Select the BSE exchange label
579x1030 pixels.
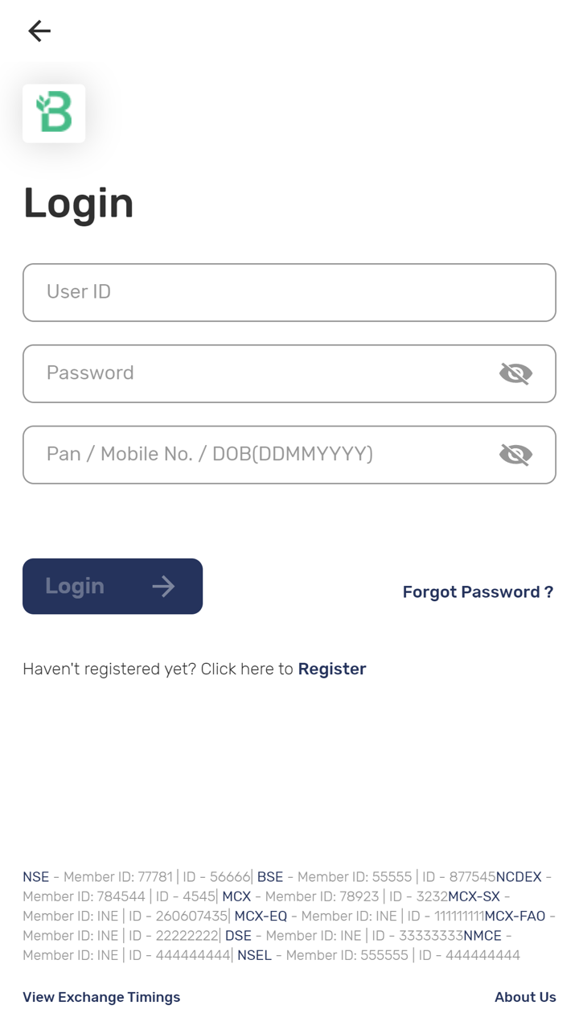(270, 877)
